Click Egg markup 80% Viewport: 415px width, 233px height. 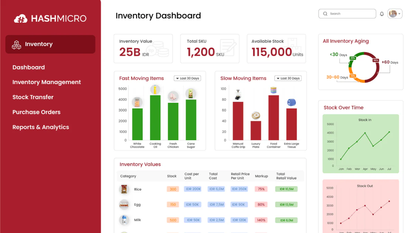pyautogui.click(x=261, y=205)
